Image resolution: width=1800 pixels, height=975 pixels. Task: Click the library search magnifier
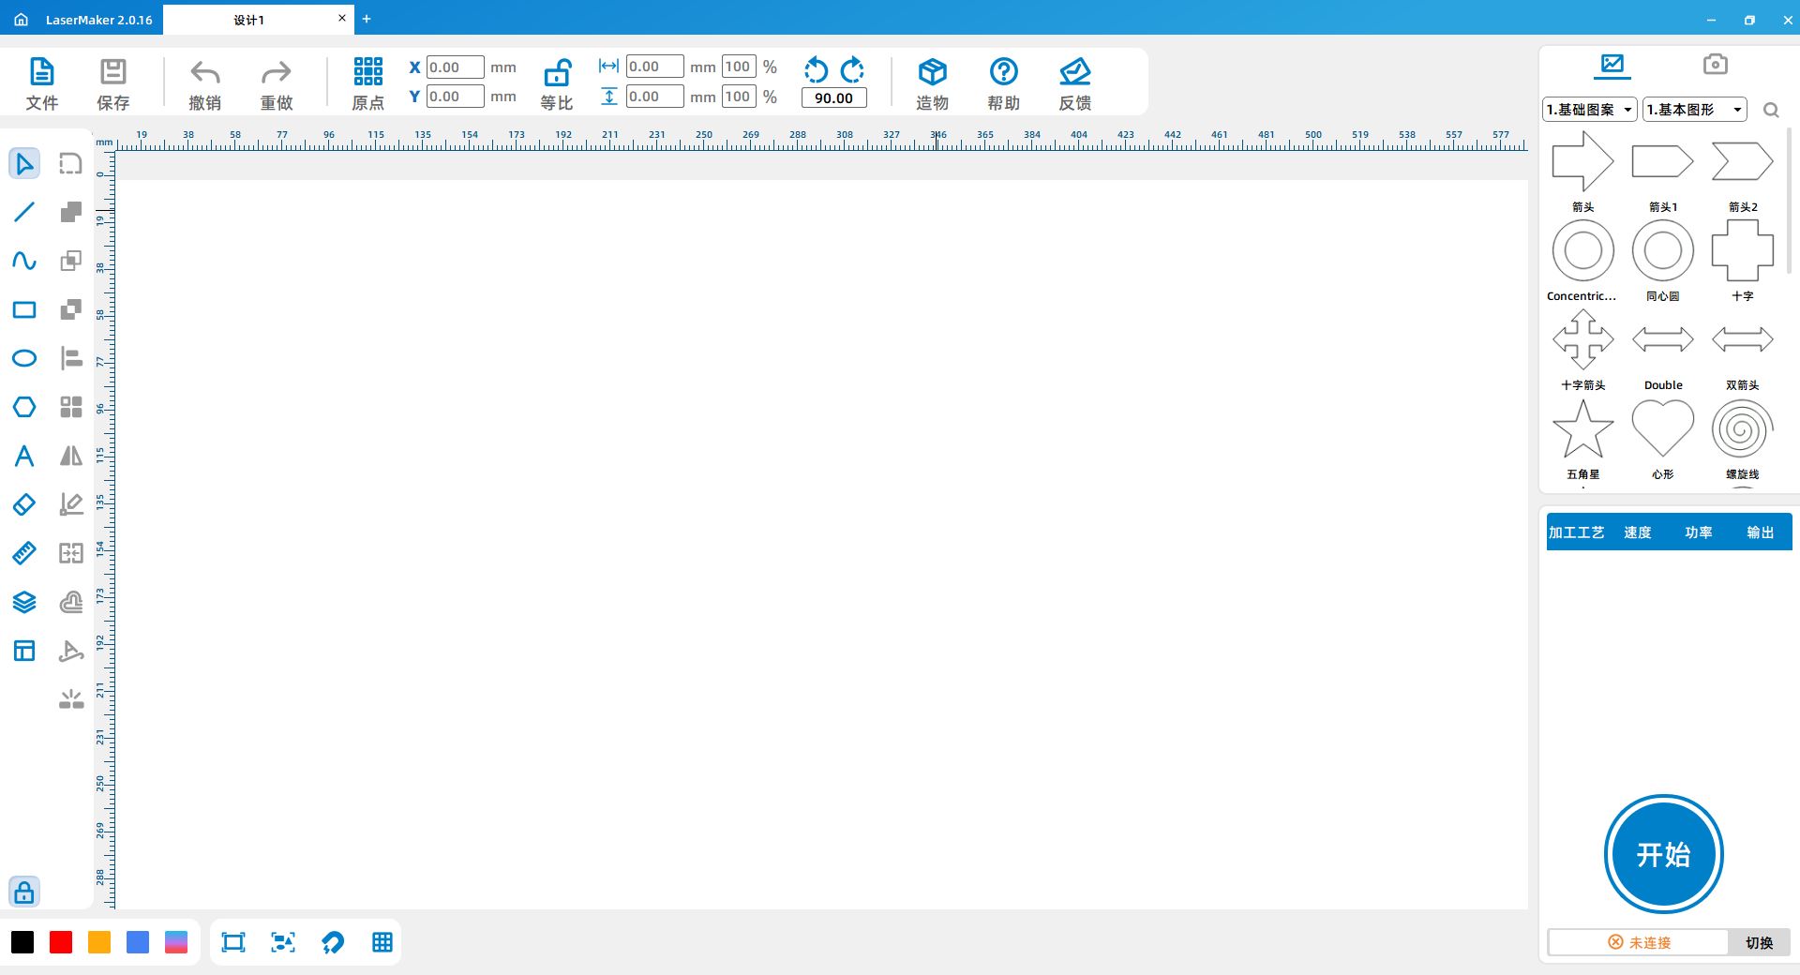coord(1771,111)
